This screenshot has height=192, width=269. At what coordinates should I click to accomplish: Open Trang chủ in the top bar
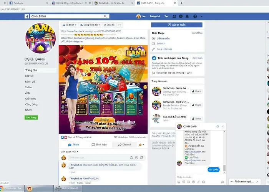155,16
